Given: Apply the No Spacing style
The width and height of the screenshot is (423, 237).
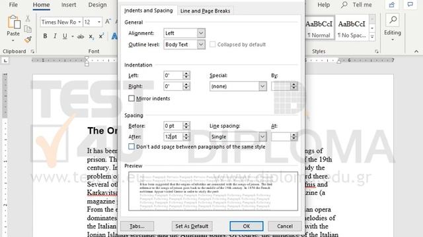Looking at the screenshot, I should point(352,28).
